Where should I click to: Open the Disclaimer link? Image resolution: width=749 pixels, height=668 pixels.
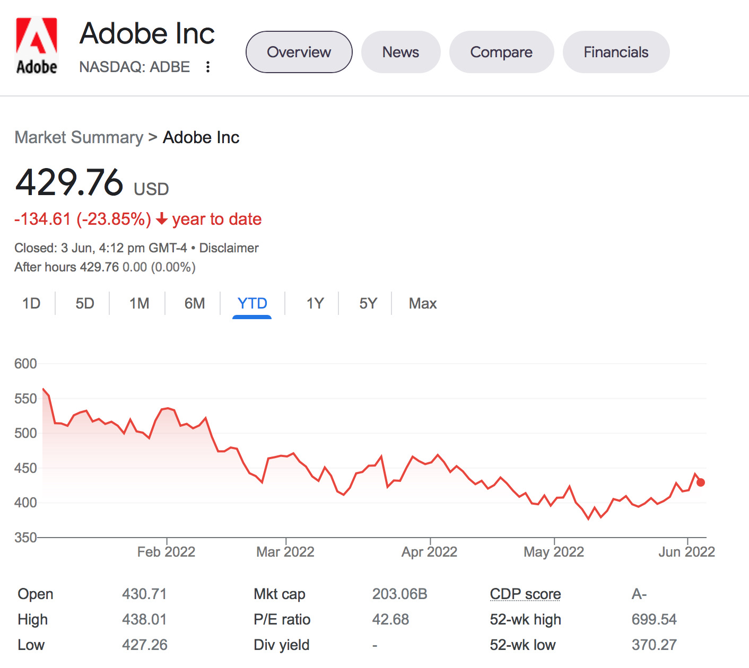229,248
